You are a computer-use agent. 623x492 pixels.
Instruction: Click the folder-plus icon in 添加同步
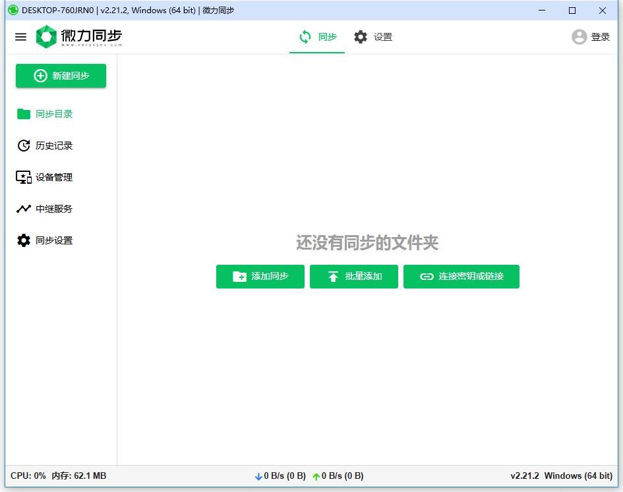coord(239,277)
